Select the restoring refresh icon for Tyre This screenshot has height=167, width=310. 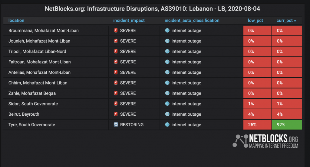pos(116,124)
